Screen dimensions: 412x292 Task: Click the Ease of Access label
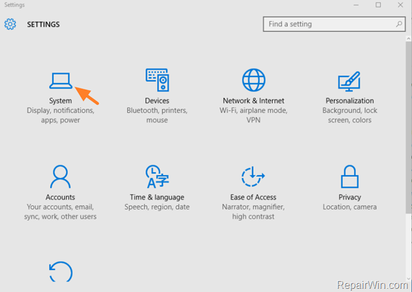pos(253,197)
